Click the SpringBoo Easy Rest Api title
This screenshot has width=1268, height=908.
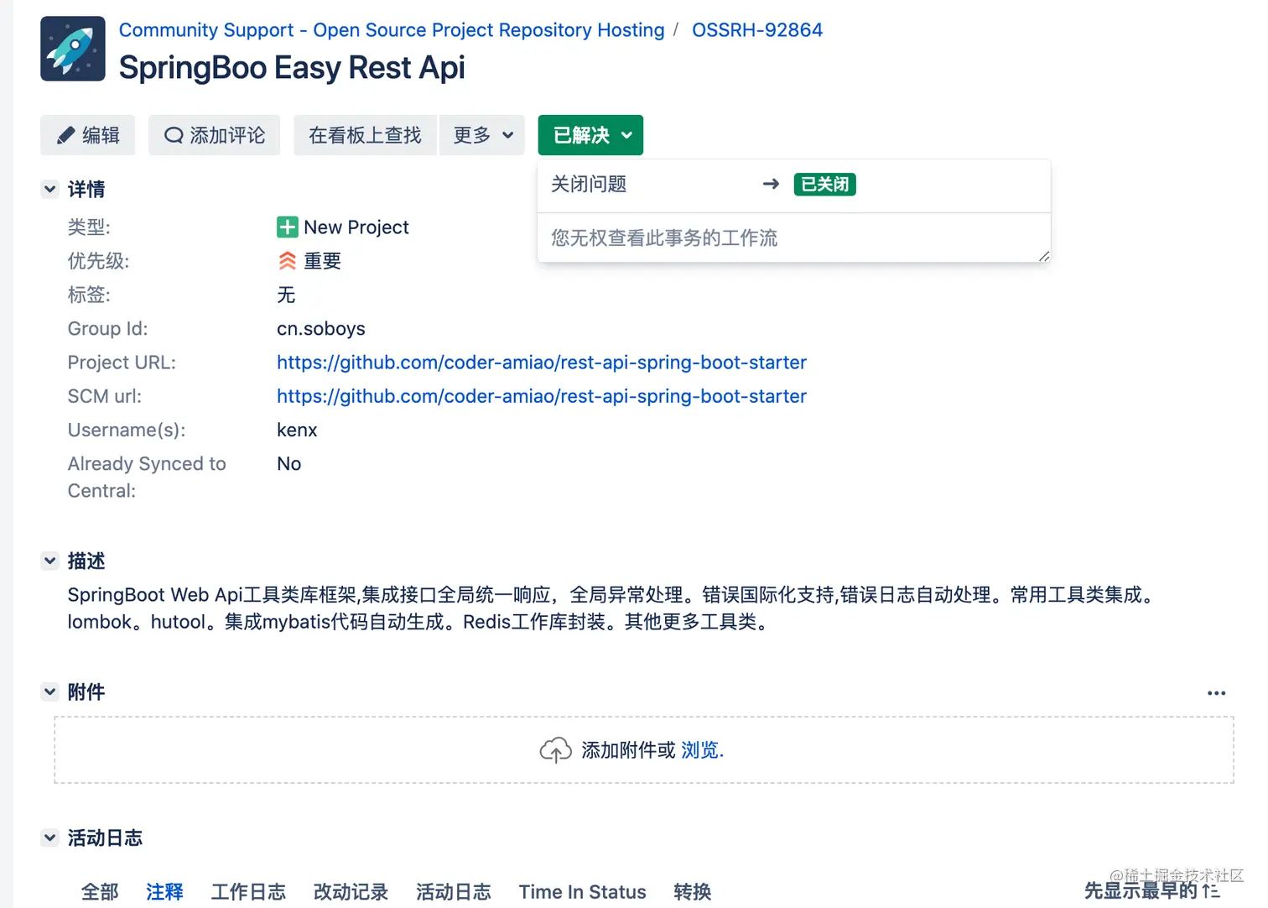[292, 67]
